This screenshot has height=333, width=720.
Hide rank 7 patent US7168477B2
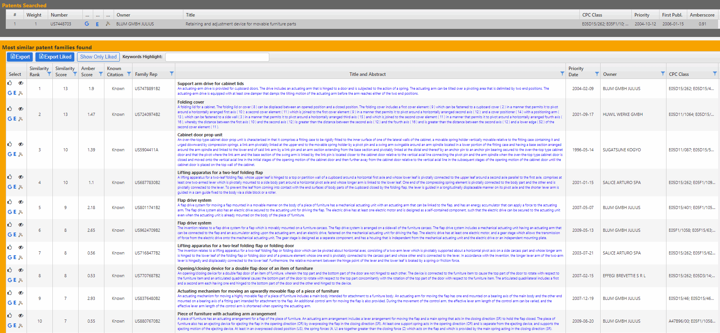coord(21,247)
